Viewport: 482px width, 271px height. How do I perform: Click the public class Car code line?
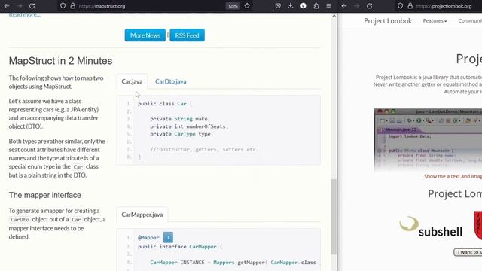click(x=165, y=104)
